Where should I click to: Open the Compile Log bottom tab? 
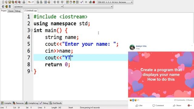click(x=32, y=103)
